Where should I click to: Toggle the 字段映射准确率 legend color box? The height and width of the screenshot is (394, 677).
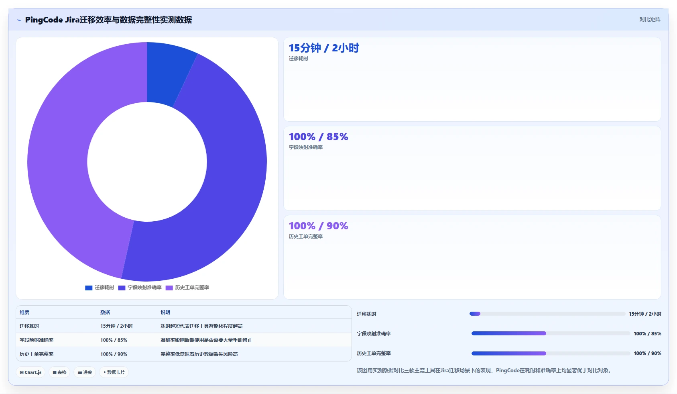[122, 288]
